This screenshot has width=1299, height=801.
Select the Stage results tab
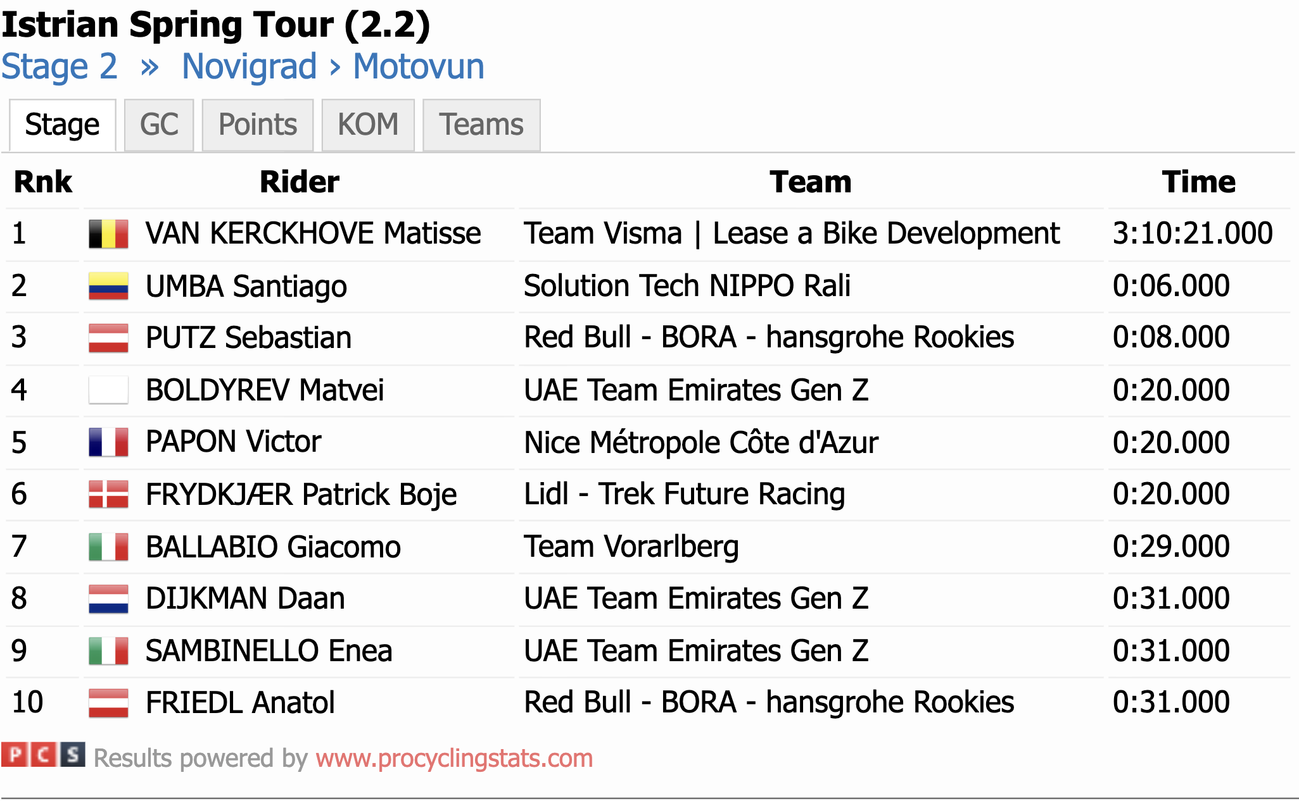click(62, 125)
